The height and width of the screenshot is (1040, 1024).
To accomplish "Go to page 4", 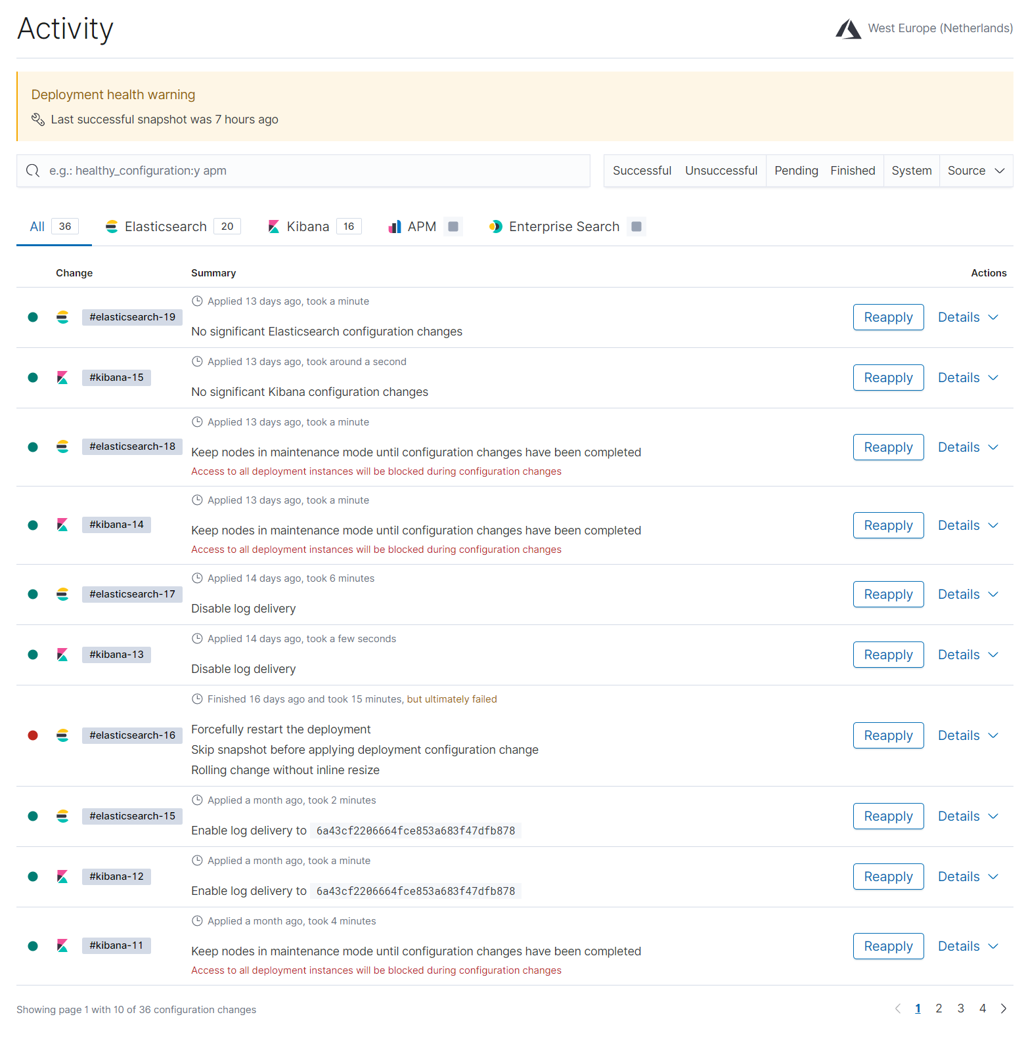I will pos(983,1008).
